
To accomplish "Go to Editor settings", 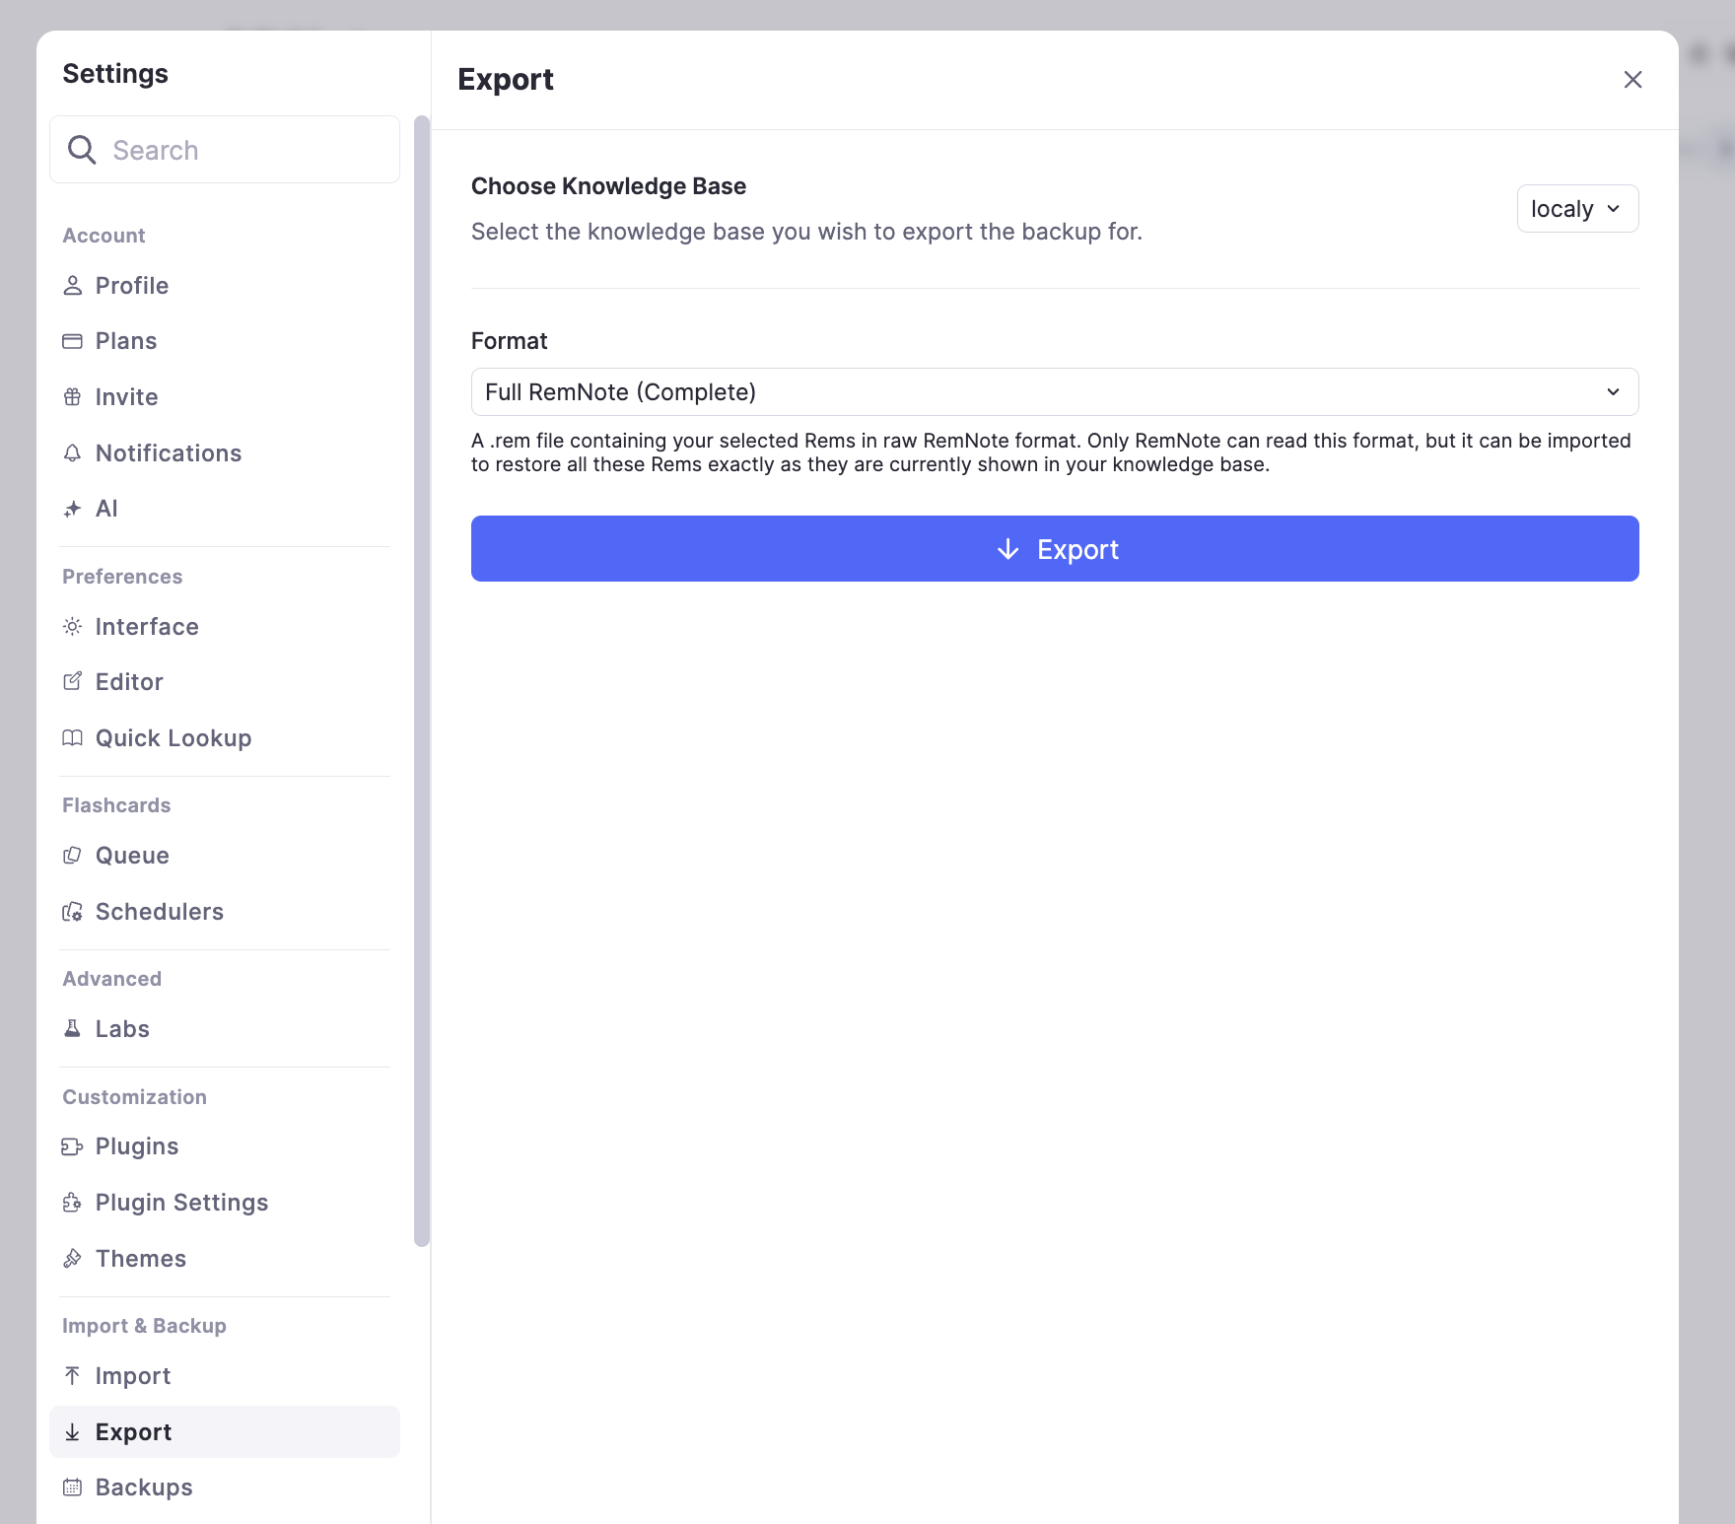I will click(128, 682).
